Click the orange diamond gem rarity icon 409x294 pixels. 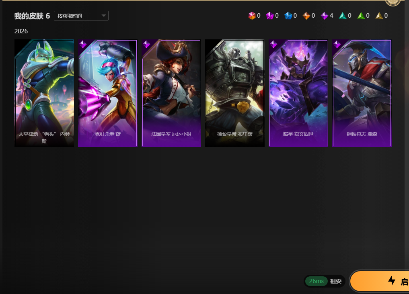tap(306, 16)
